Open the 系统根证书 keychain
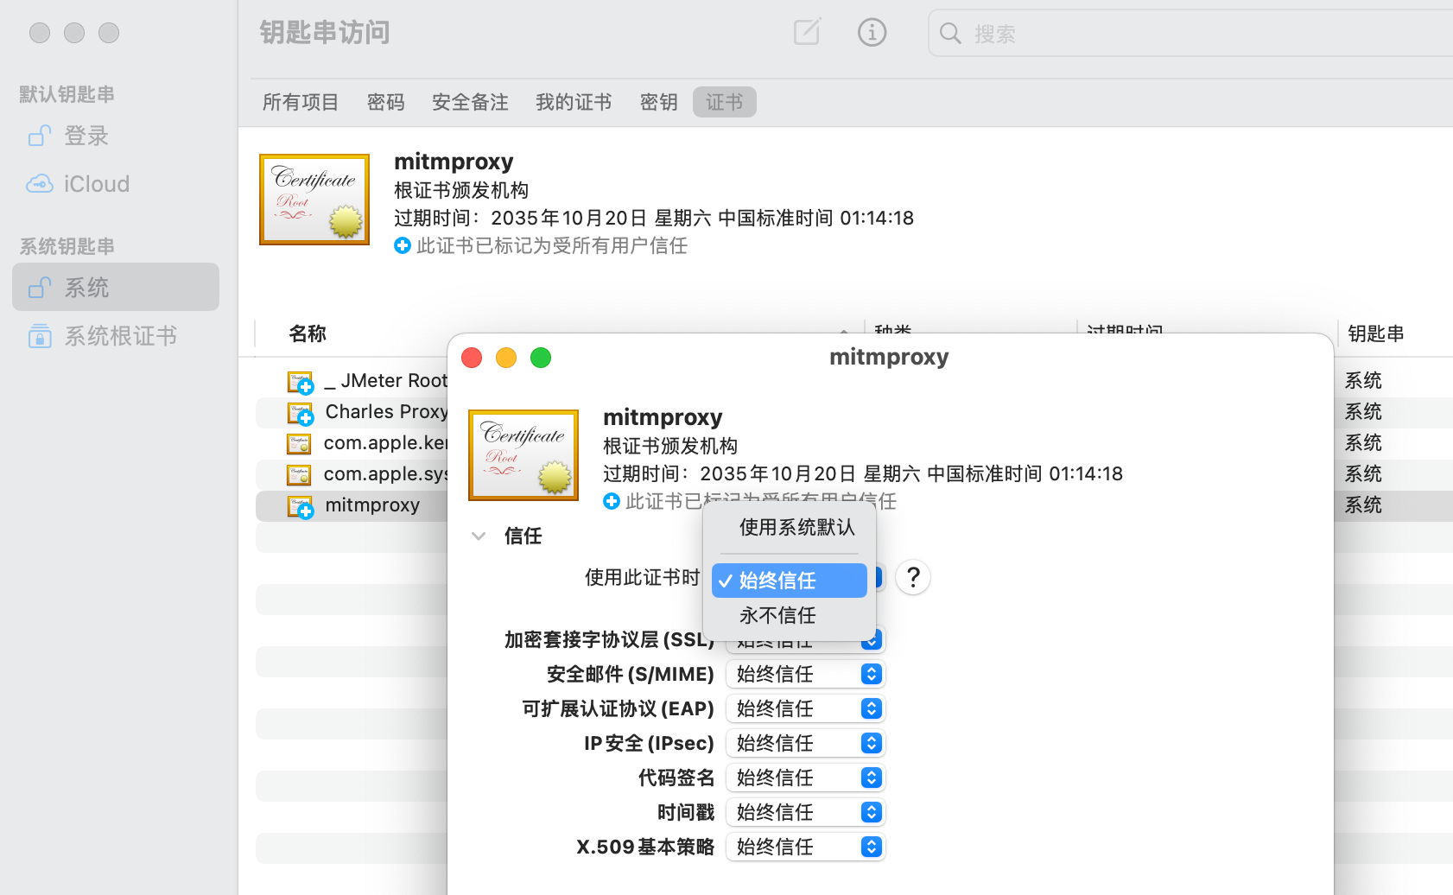The height and width of the screenshot is (895, 1453). pos(120,336)
